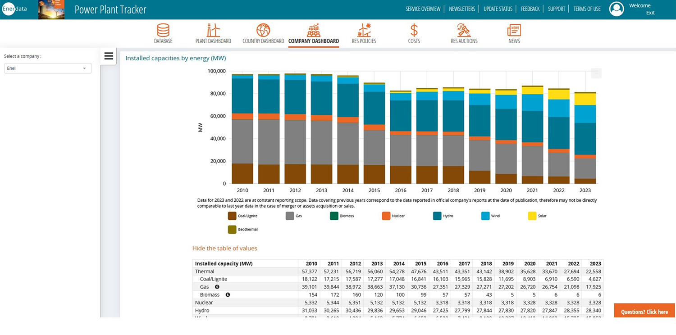The height and width of the screenshot is (335, 676).
Task: Select the Company Dashboard icon
Action: (x=314, y=30)
